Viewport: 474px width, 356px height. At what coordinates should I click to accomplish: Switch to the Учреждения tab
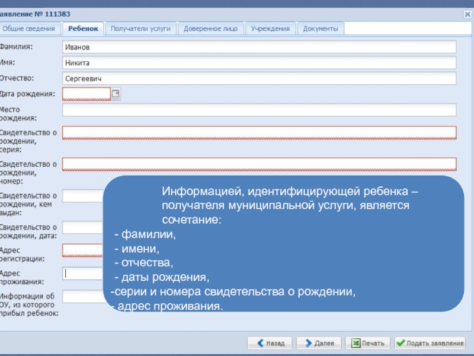pos(270,28)
